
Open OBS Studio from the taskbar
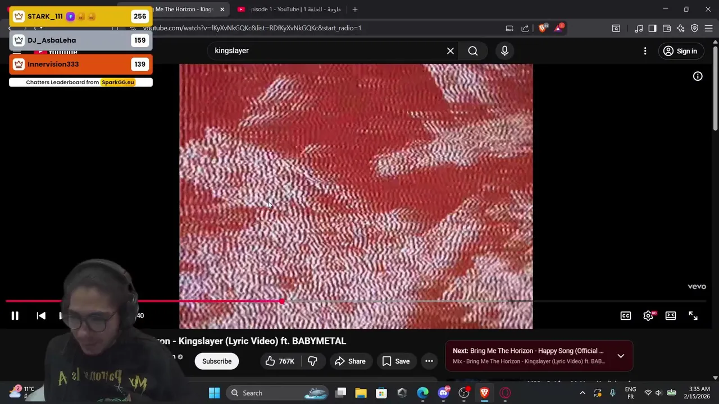tap(464, 393)
